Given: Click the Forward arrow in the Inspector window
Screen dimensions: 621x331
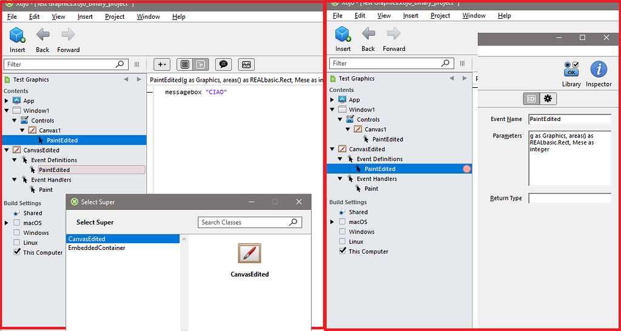Looking at the screenshot, I should click(x=394, y=34).
